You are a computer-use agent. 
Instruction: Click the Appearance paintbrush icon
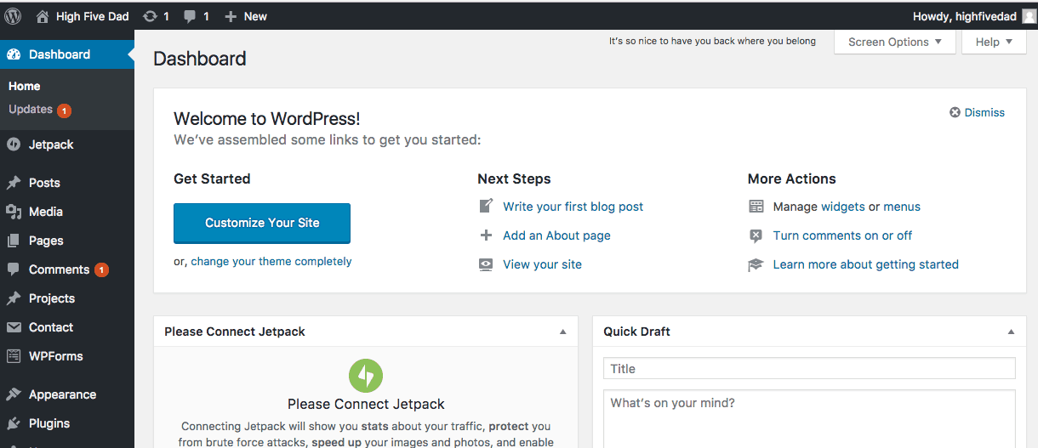14,394
